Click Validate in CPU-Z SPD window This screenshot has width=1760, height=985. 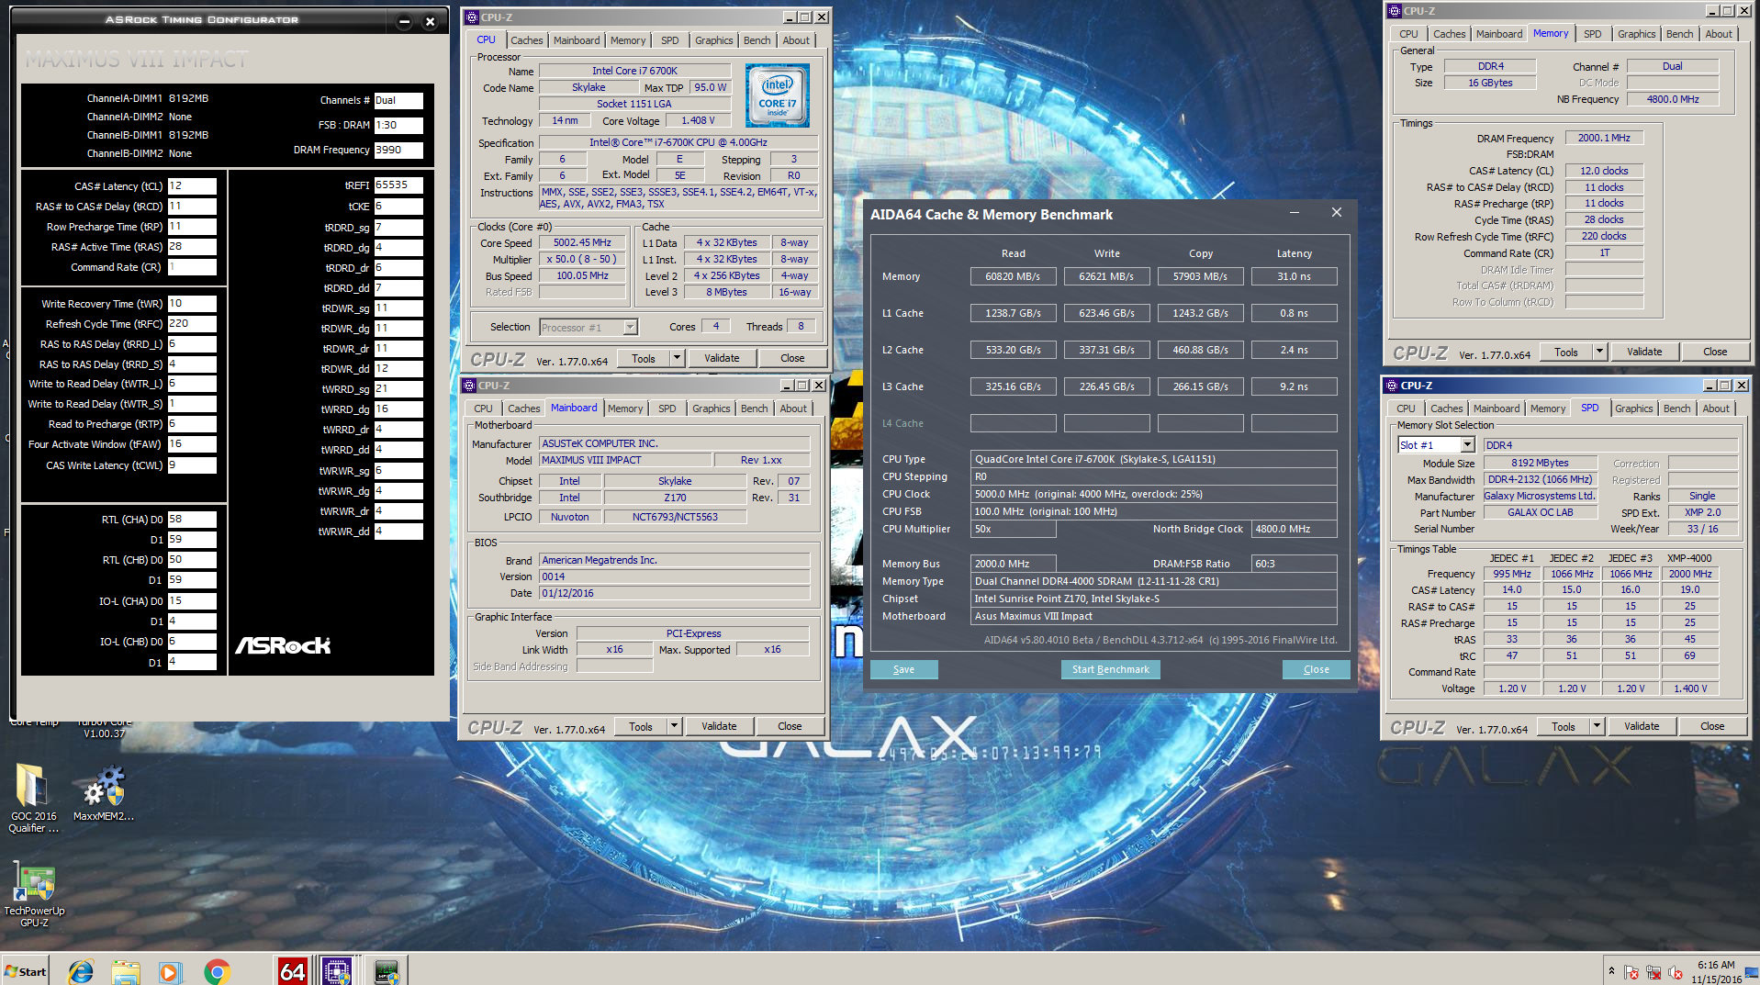1642,726
